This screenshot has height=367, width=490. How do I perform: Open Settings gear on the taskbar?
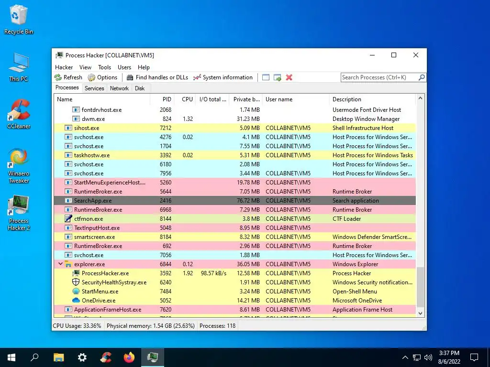(x=82, y=357)
